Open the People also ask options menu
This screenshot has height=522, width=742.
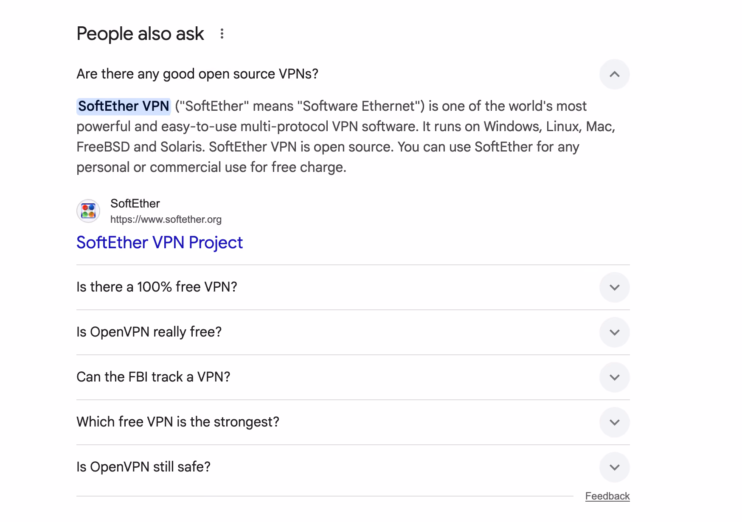point(222,34)
